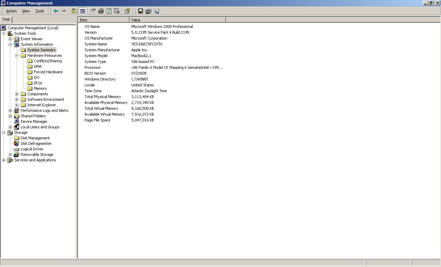
Task: Click the Save floppy disk icon
Action: tap(141, 11)
